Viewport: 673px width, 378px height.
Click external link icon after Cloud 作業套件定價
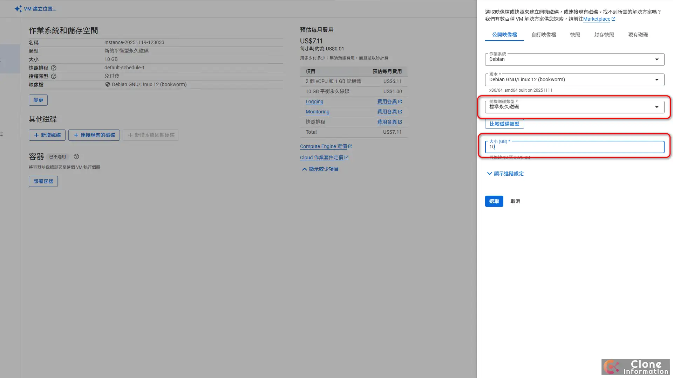346,157
